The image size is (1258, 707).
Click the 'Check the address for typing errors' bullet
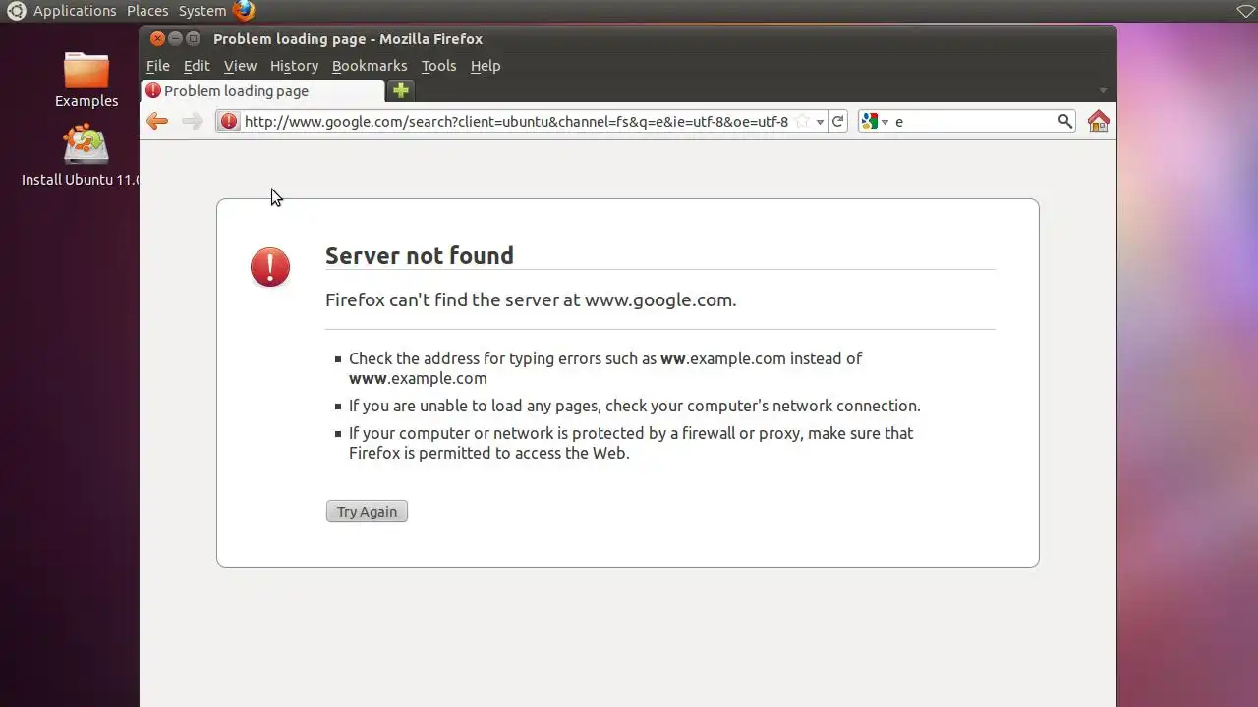pos(605,368)
